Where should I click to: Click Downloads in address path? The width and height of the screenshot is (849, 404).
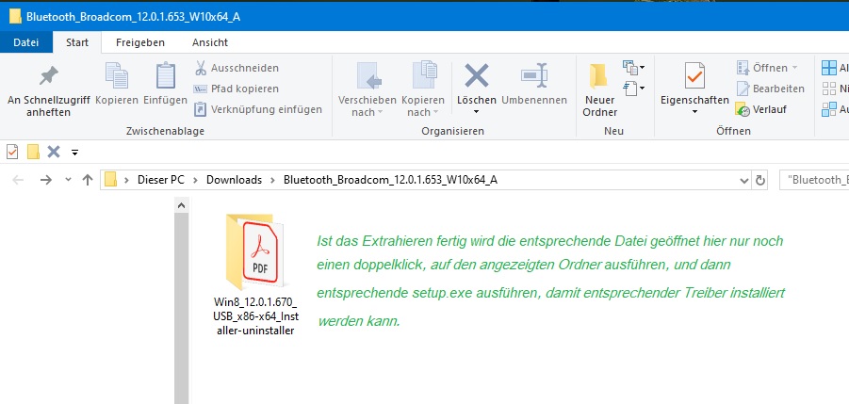(x=234, y=180)
